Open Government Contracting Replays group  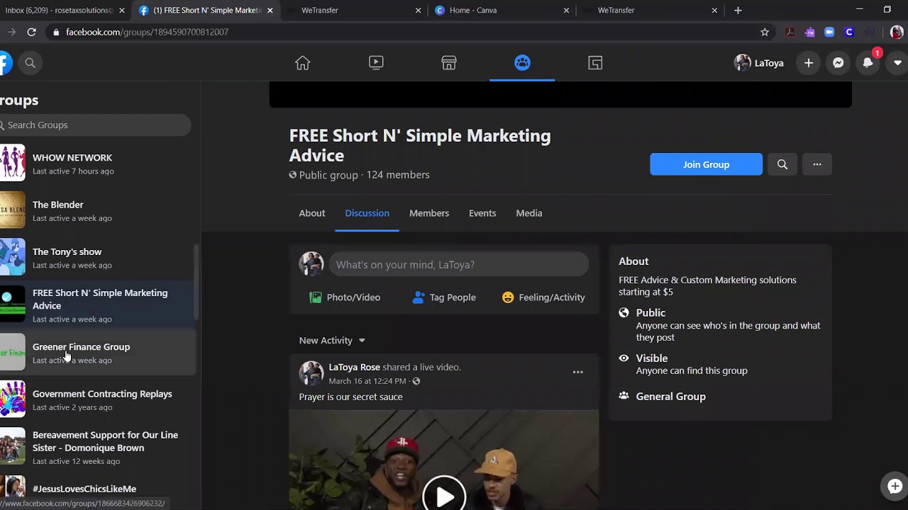pyautogui.click(x=97, y=400)
